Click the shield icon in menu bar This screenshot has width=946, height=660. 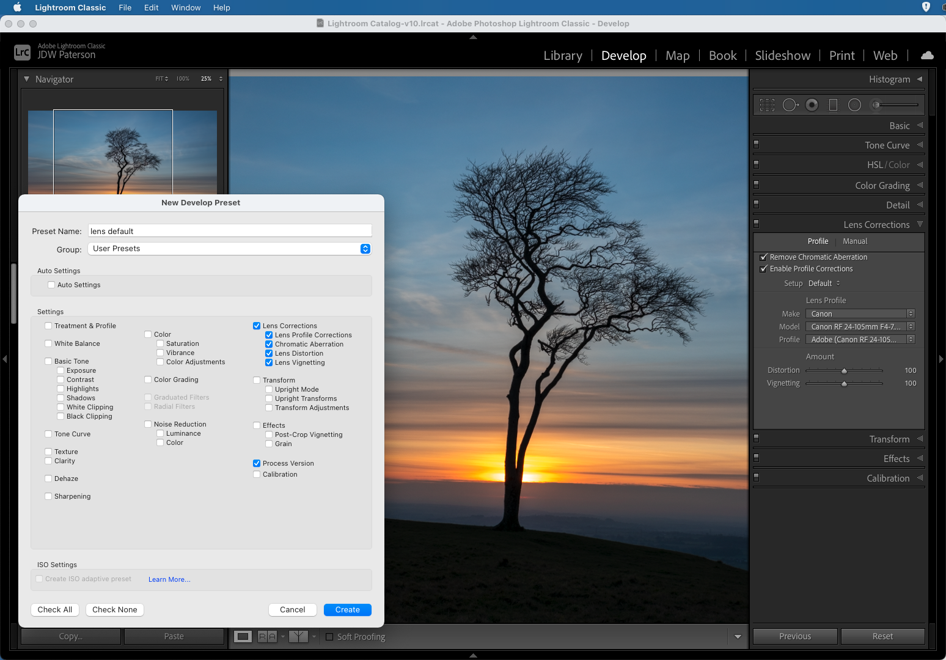(926, 7)
